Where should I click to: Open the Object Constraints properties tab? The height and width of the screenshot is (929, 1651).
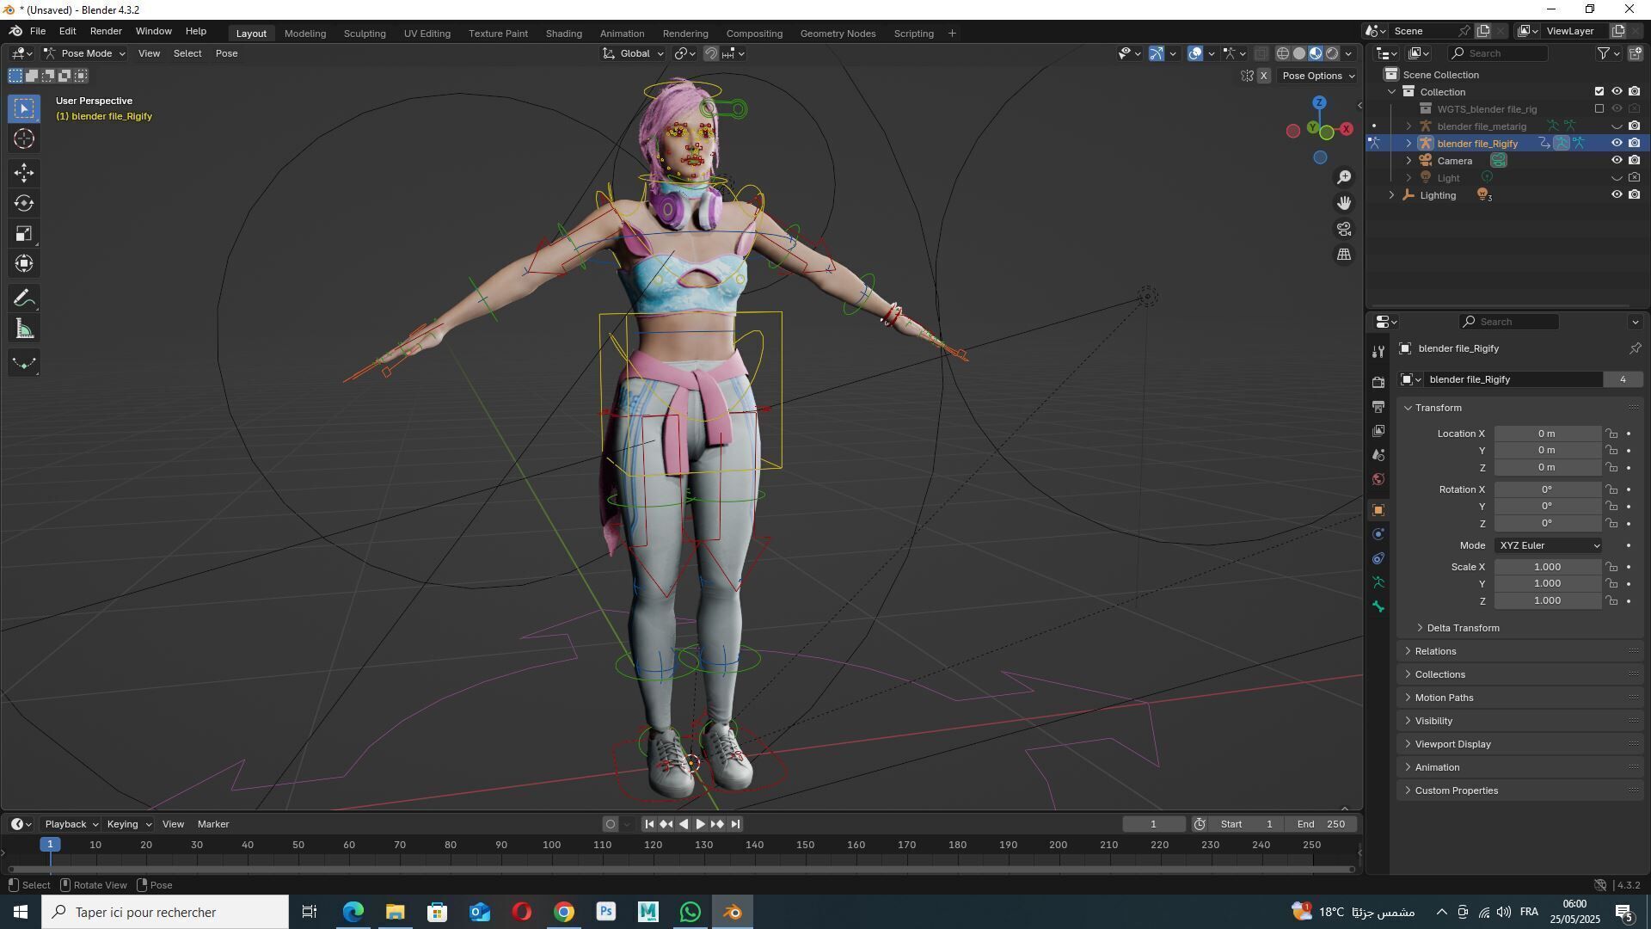click(x=1378, y=559)
